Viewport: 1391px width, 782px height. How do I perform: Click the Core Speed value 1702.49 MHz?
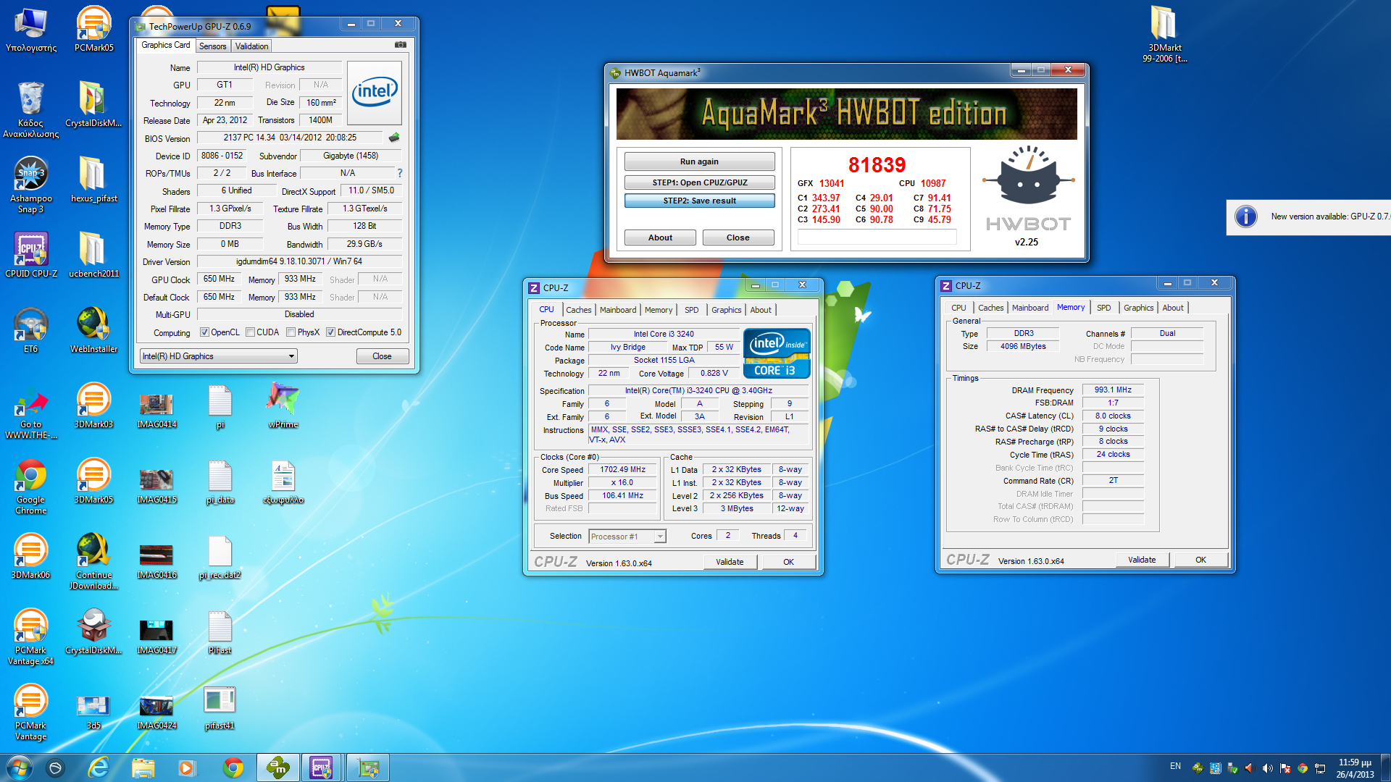622,469
